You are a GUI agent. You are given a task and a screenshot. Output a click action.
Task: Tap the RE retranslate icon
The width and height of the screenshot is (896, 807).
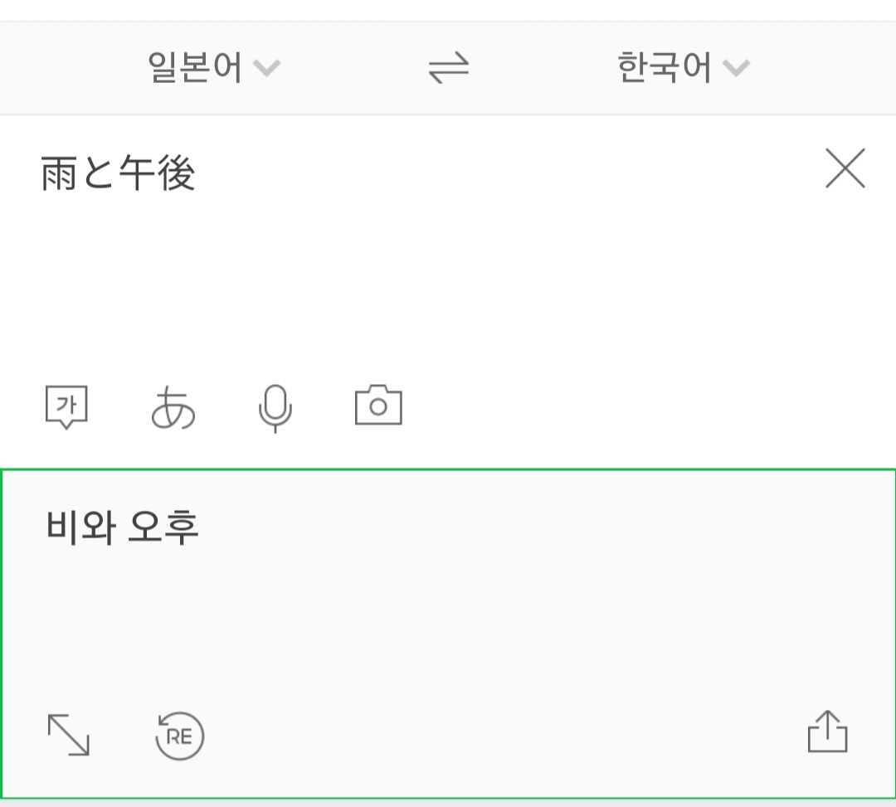pos(180,736)
